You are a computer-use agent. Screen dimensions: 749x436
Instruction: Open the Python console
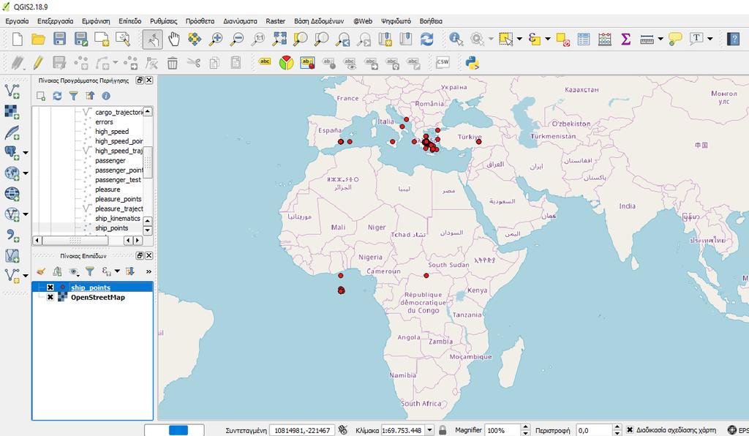click(x=472, y=63)
